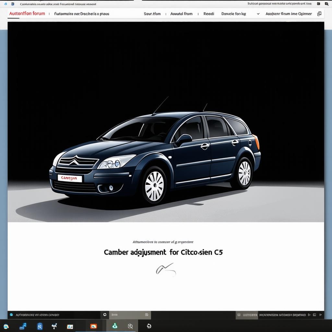Click the small icon at the gray field's end

coord(147,315)
